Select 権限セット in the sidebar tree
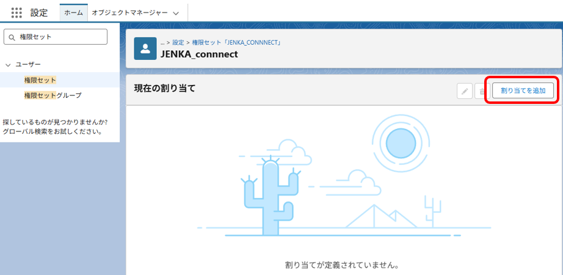 click(x=40, y=80)
